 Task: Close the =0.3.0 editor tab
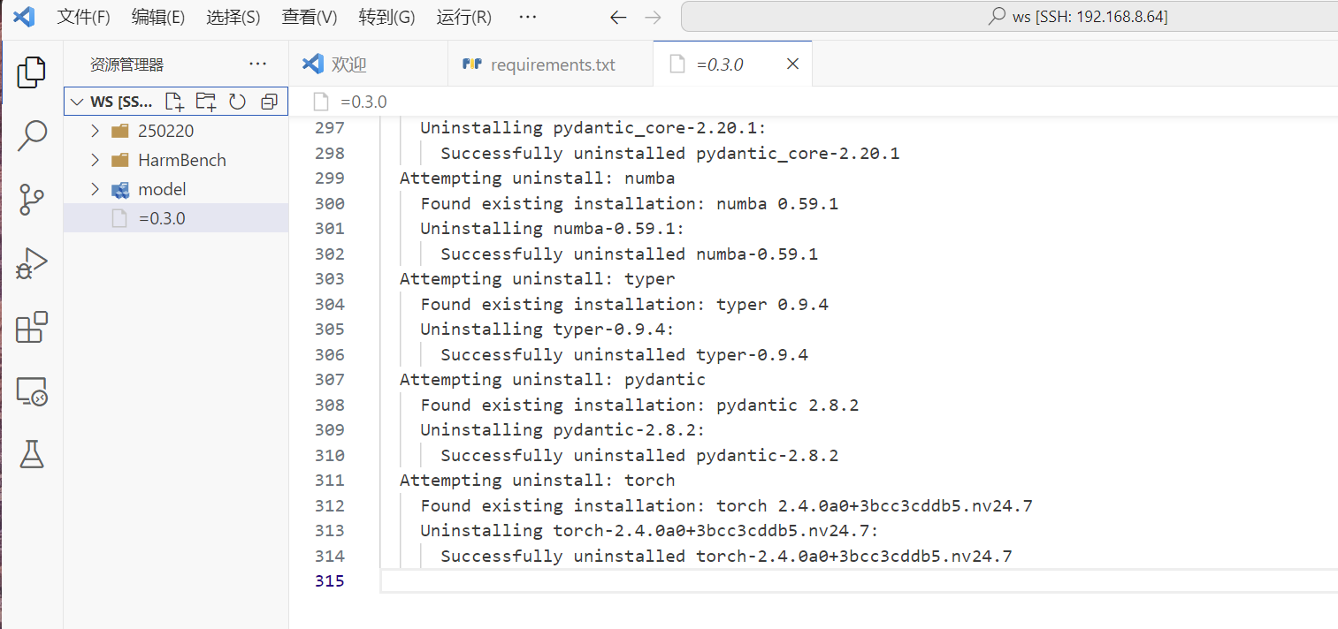click(793, 64)
